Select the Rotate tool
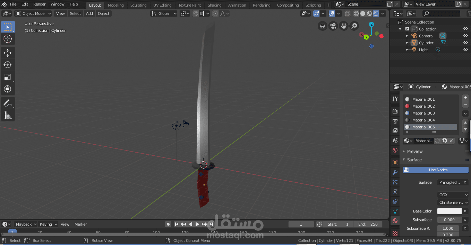Image resolution: width=471 pixels, height=245 pixels. tap(8, 65)
